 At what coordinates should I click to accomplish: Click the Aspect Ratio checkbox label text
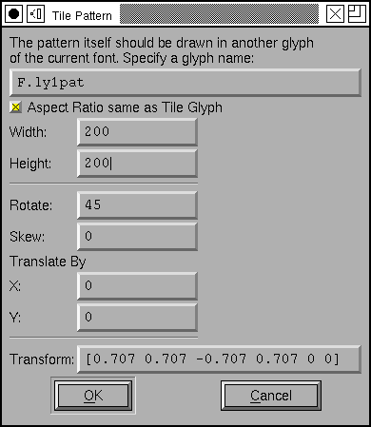click(125, 107)
